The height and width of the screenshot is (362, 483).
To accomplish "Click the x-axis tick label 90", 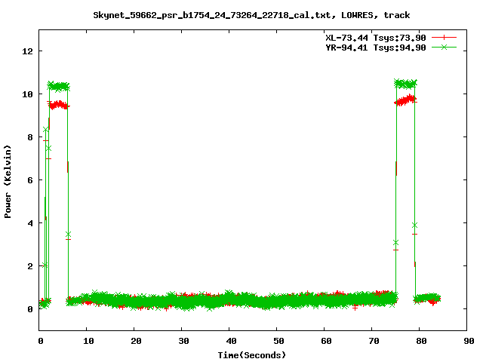I will point(469,341).
